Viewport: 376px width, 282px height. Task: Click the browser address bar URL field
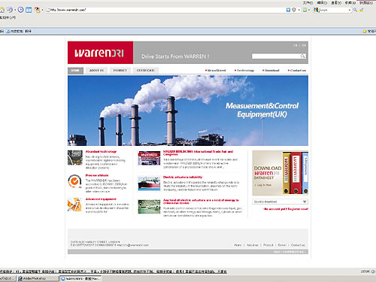(x=165, y=10)
